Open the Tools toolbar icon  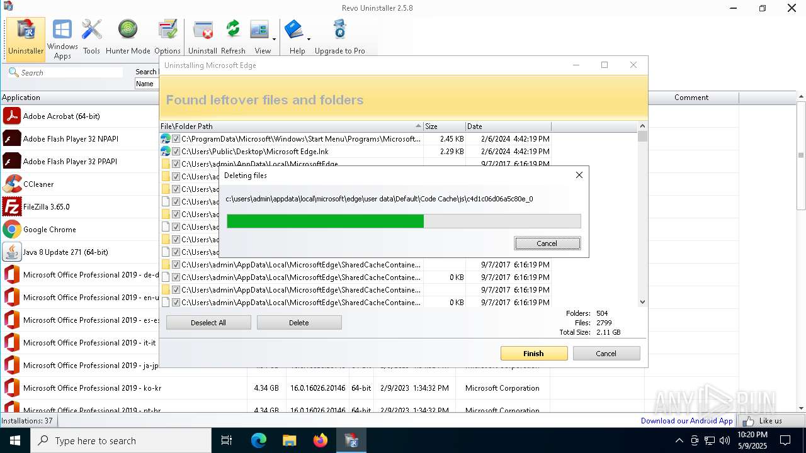(x=91, y=38)
